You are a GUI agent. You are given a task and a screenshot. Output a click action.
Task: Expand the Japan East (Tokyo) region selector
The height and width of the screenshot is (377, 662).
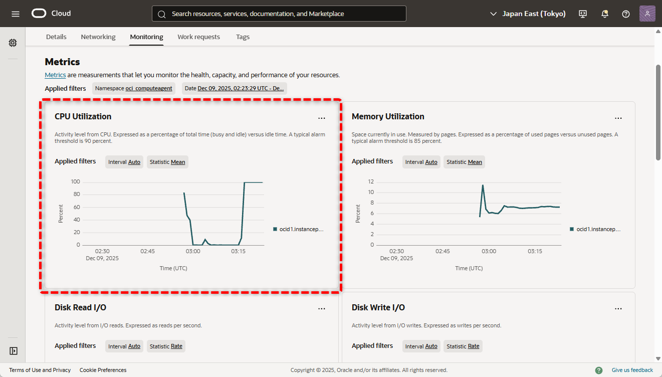tap(528, 14)
